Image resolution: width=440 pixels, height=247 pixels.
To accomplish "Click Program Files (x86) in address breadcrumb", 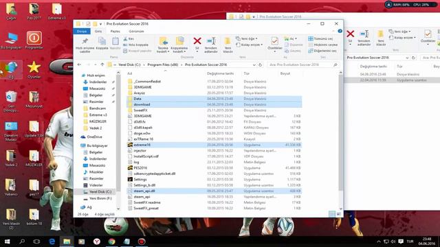I will 163,64.
